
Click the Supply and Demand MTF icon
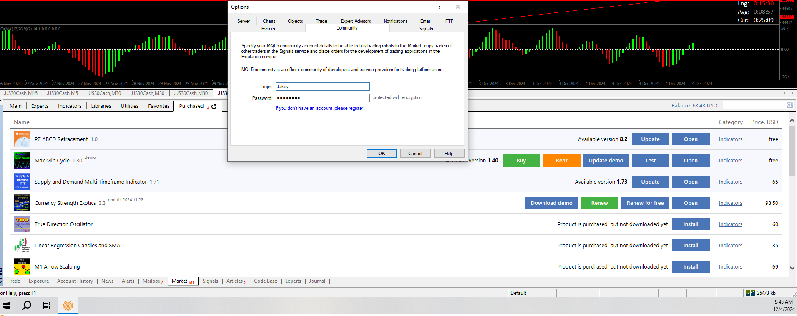[x=22, y=182]
